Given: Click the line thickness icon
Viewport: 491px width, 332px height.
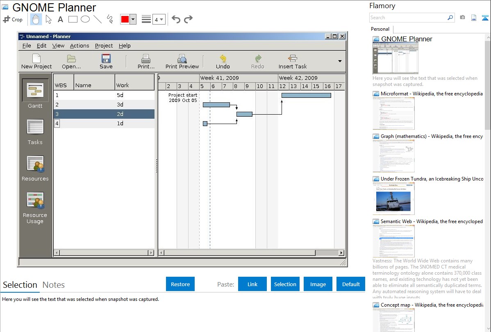Looking at the screenshot, I should click(146, 19).
